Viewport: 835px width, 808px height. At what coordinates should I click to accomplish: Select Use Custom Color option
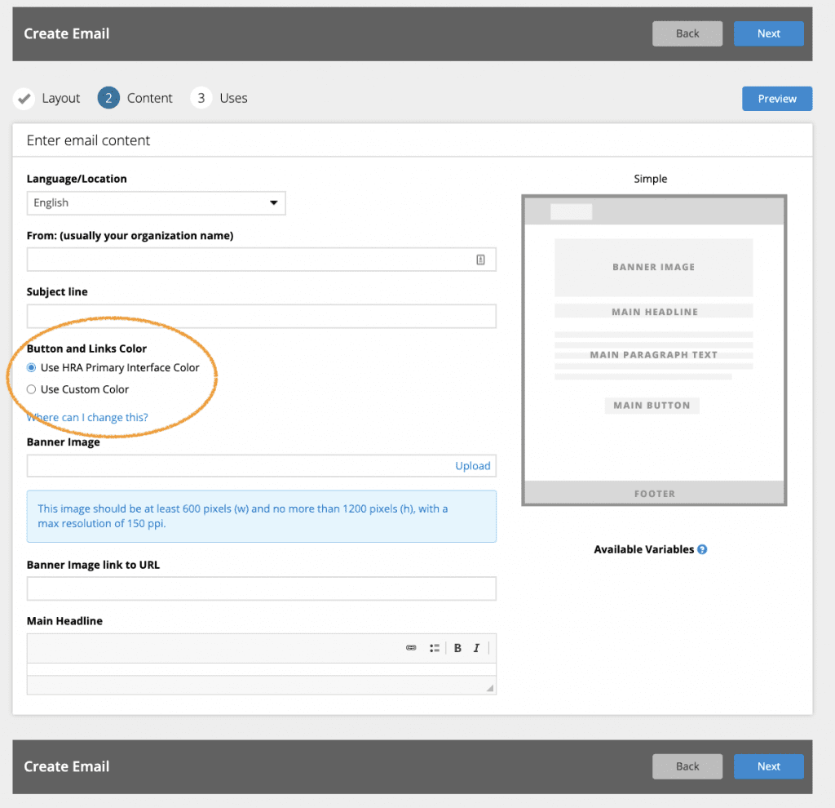click(32, 389)
